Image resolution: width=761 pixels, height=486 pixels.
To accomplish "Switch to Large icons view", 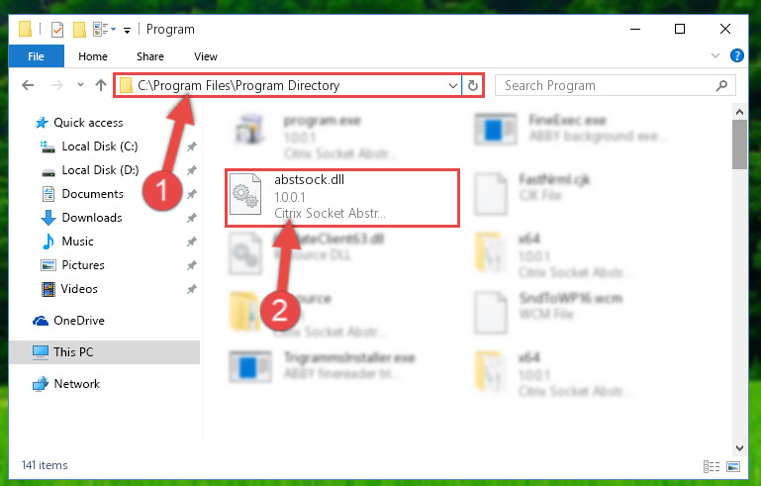I will click(x=733, y=466).
